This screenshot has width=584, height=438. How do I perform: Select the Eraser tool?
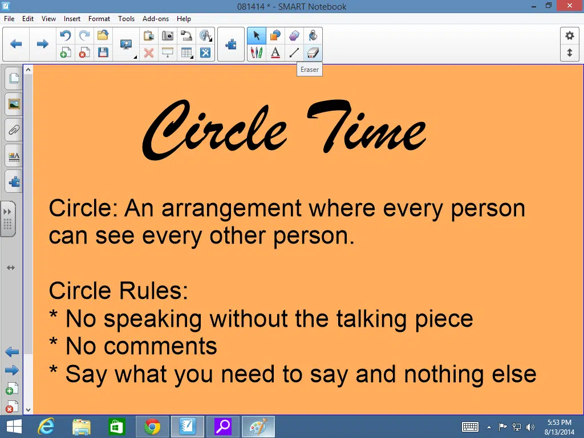pyautogui.click(x=313, y=52)
